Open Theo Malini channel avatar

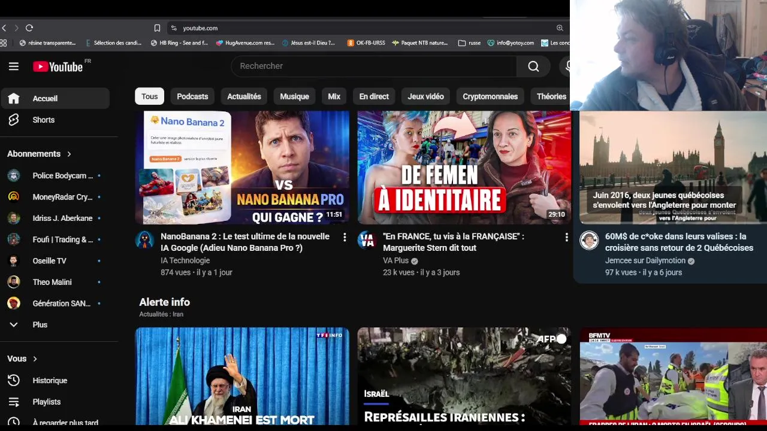(x=14, y=282)
